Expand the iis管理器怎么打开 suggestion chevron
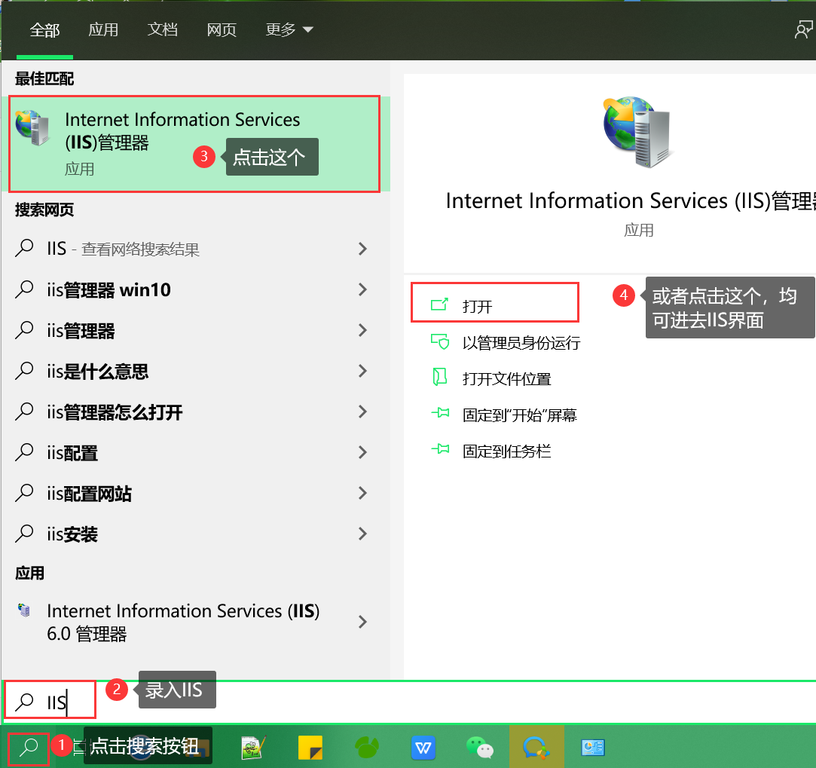The image size is (816, 768). pyautogui.click(x=362, y=412)
